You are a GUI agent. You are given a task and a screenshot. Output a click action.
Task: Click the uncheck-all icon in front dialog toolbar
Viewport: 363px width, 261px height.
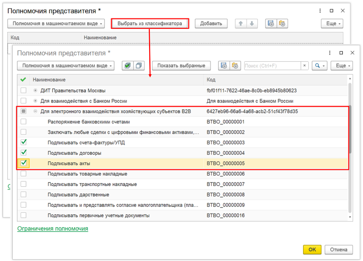pyautogui.click(x=139, y=65)
